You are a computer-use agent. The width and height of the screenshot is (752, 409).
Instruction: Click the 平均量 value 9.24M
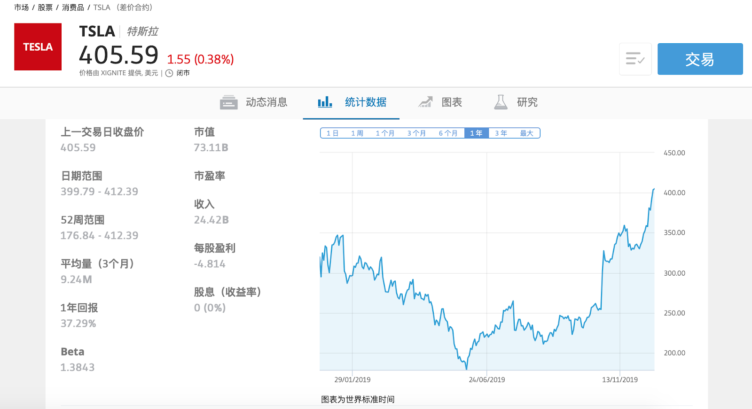[x=76, y=279]
